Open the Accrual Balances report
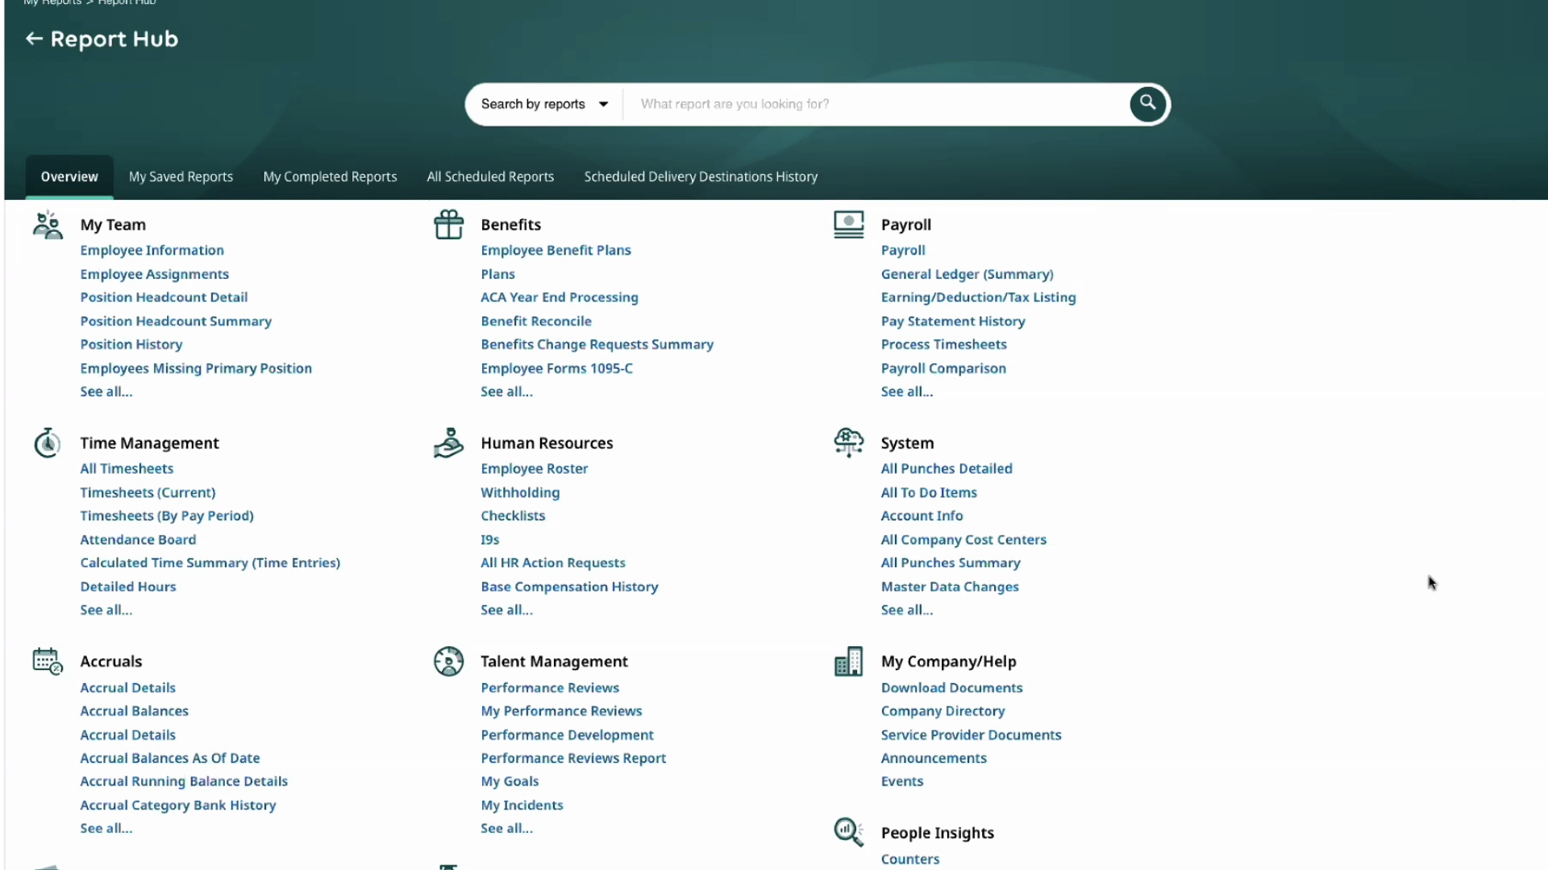This screenshot has height=870, width=1548. coord(135,711)
